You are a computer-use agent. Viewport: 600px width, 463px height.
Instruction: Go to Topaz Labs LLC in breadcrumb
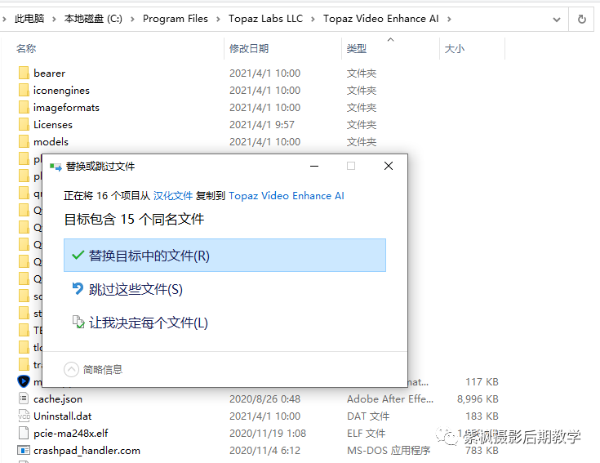point(265,19)
